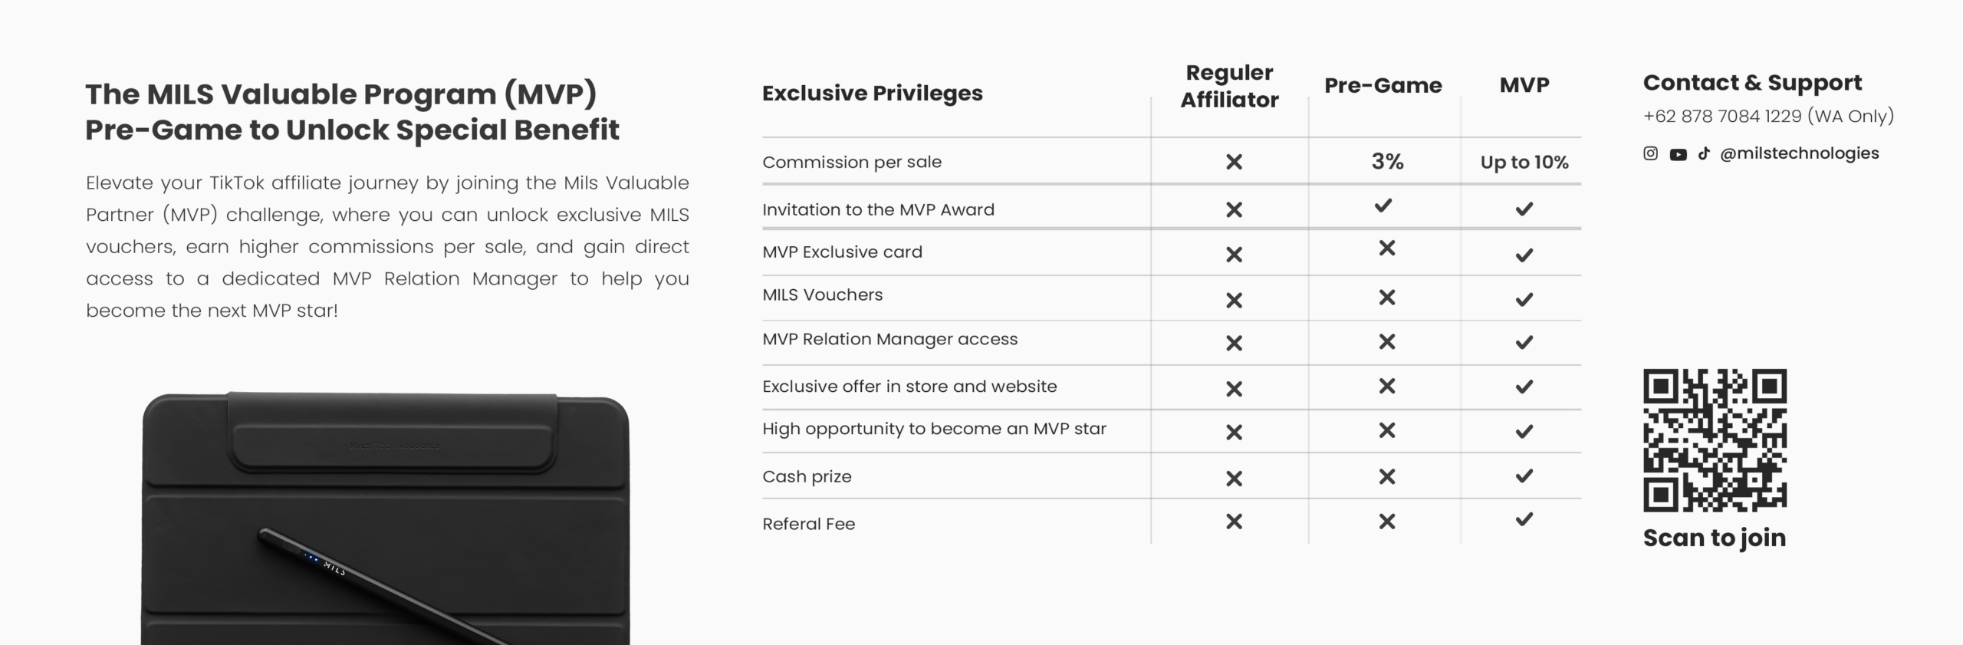
Task: Click the Reguler Affiliator column header
Action: 1229,86
